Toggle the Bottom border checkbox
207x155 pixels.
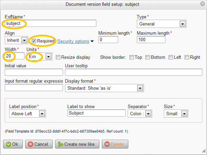click(147, 57)
